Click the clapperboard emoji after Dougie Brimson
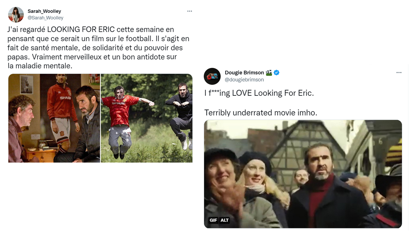The width and height of the screenshot is (419, 236). pos(269,73)
